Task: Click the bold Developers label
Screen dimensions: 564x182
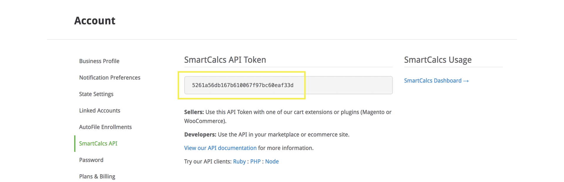Action: pyautogui.click(x=200, y=135)
